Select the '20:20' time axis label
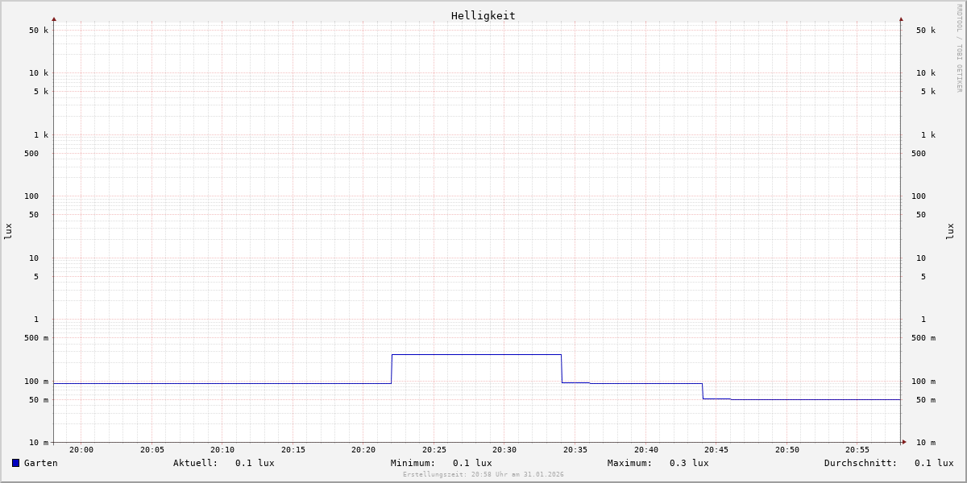The image size is (967, 483). pyautogui.click(x=363, y=450)
